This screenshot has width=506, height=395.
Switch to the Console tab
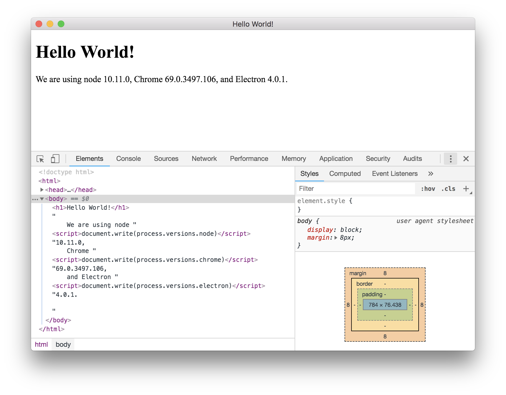(x=128, y=159)
